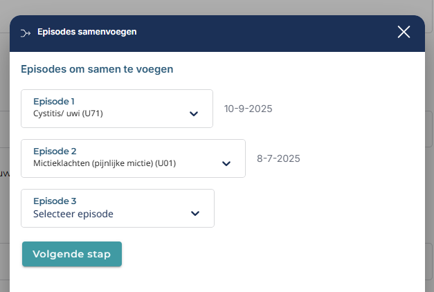The width and height of the screenshot is (434, 292).
Task: Choose the Selecteer episode placeholder
Action: coord(73,214)
